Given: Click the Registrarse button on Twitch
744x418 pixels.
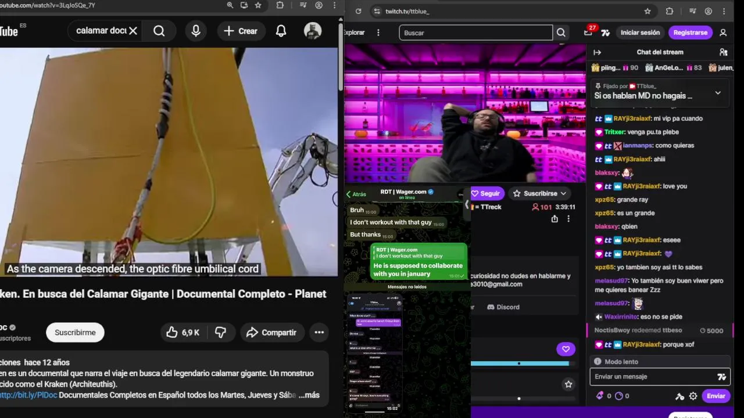Looking at the screenshot, I should [690, 33].
